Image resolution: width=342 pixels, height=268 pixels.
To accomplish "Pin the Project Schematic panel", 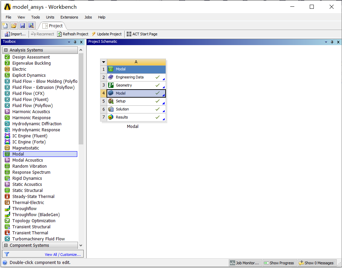I will pos(332,42).
